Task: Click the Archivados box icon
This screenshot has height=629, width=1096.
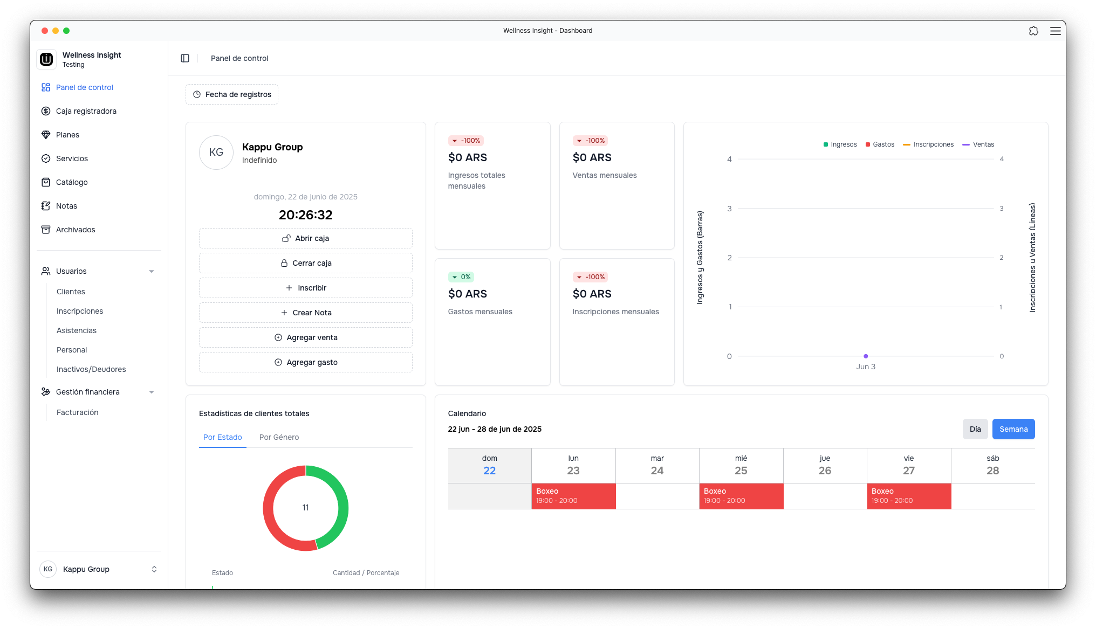Action: pyautogui.click(x=46, y=230)
